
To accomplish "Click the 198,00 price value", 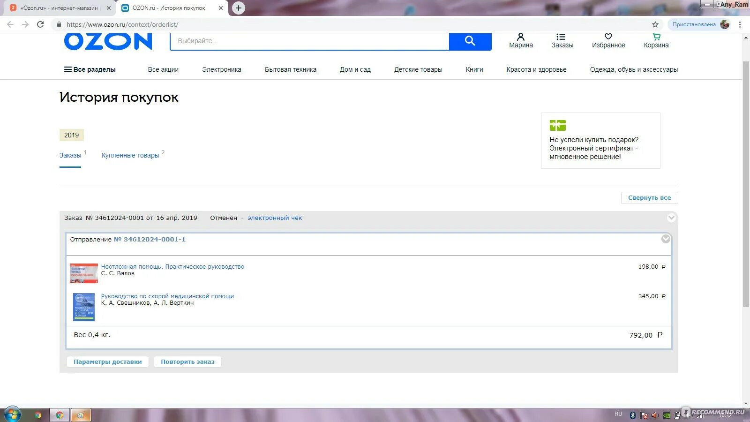I will click(x=652, y=267).
